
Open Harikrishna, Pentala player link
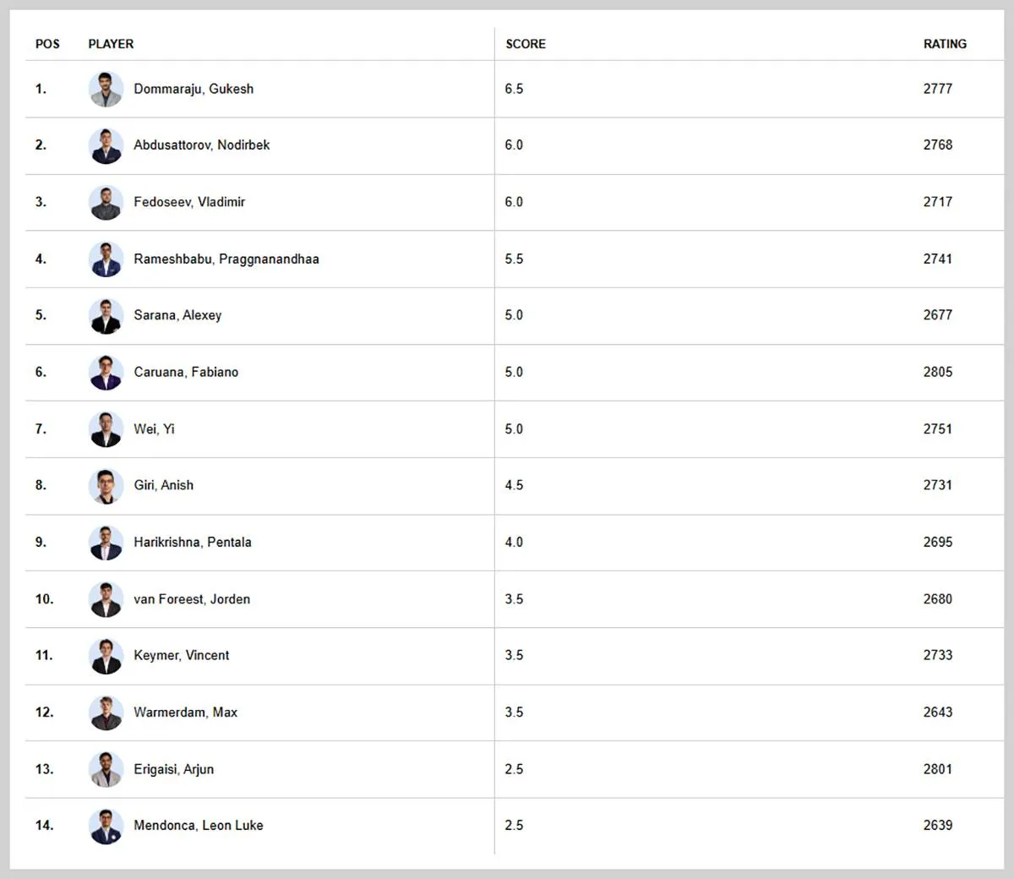tap(193, 543)
